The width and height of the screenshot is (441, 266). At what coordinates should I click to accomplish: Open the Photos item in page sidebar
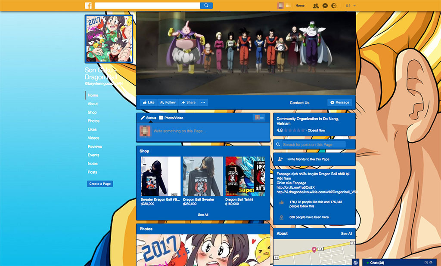tap(93, 121)
